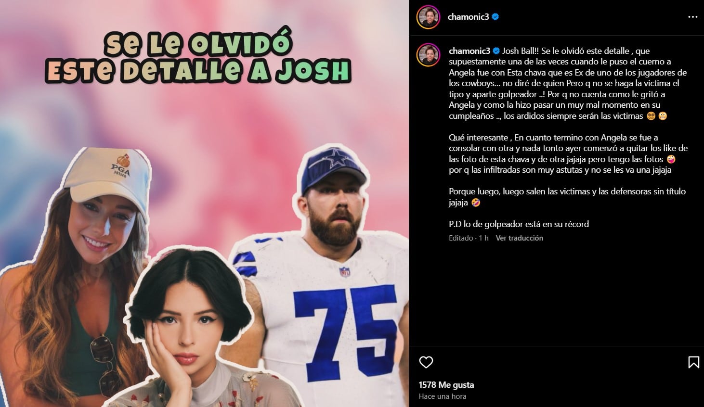Like the post with the heart icon
The image size is (704, 407).
point(426,362)
